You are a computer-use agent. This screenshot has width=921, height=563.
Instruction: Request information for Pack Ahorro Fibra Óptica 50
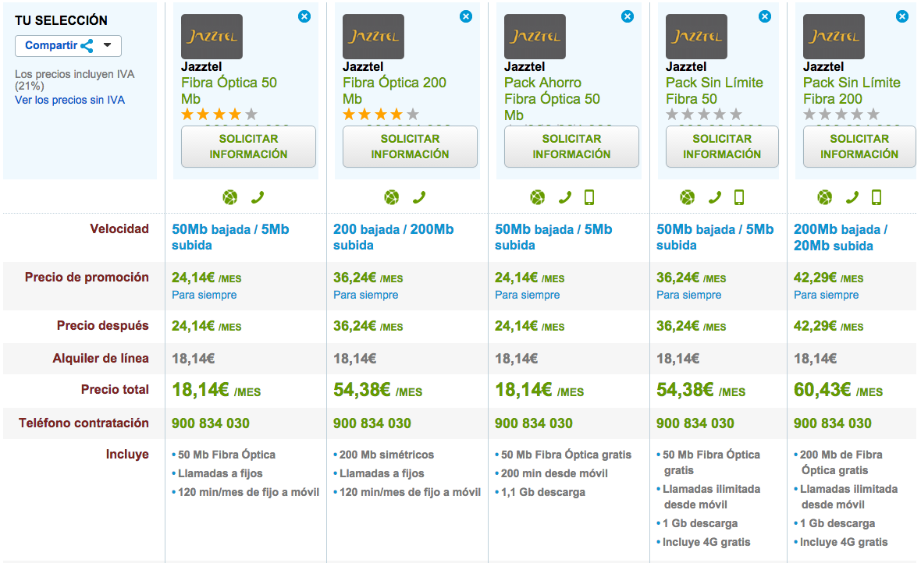pyautogui.click(x=571, y=146)
